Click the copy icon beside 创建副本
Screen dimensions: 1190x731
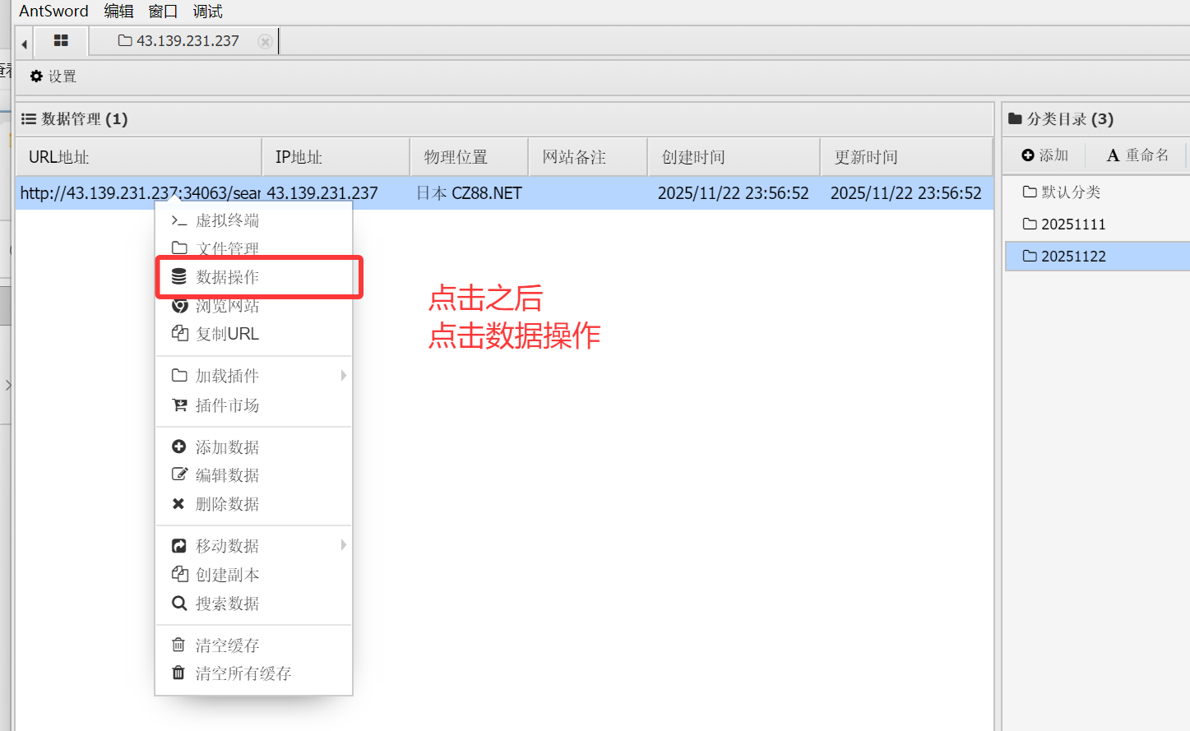click(x=179, y=574)
